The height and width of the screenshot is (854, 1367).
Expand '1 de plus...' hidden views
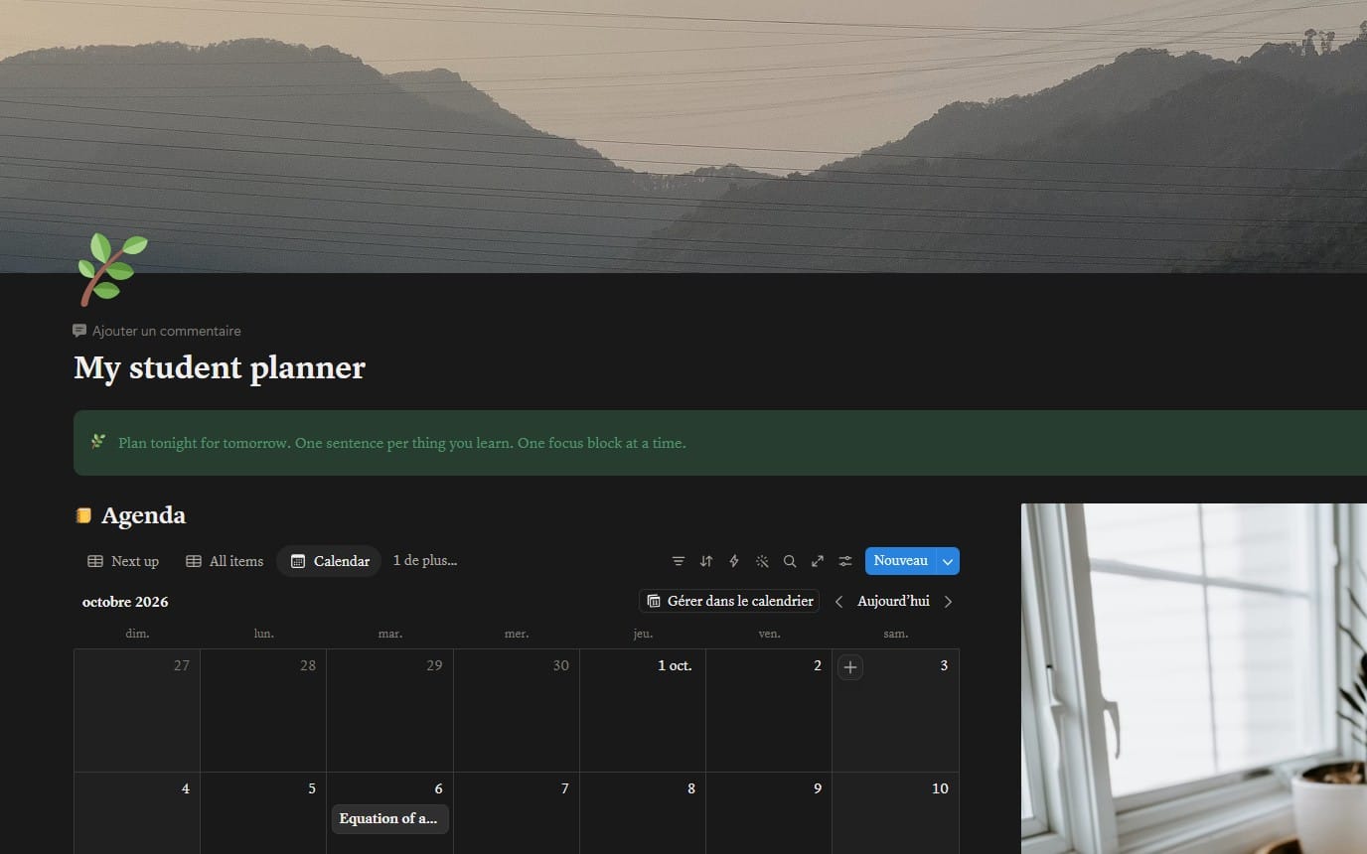tap(425, 560)
